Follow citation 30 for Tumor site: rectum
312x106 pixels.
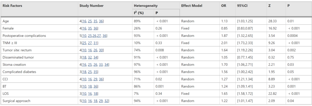point(101,50)
